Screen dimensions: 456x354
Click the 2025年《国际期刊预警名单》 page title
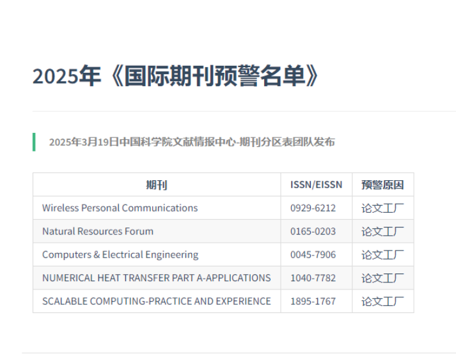coord(176,77)
